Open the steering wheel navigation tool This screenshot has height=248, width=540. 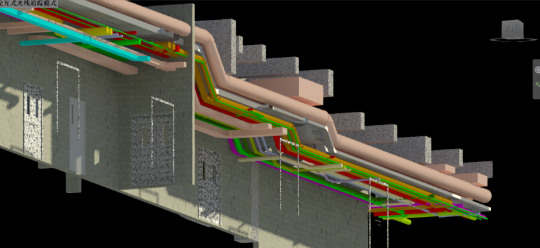537,70
